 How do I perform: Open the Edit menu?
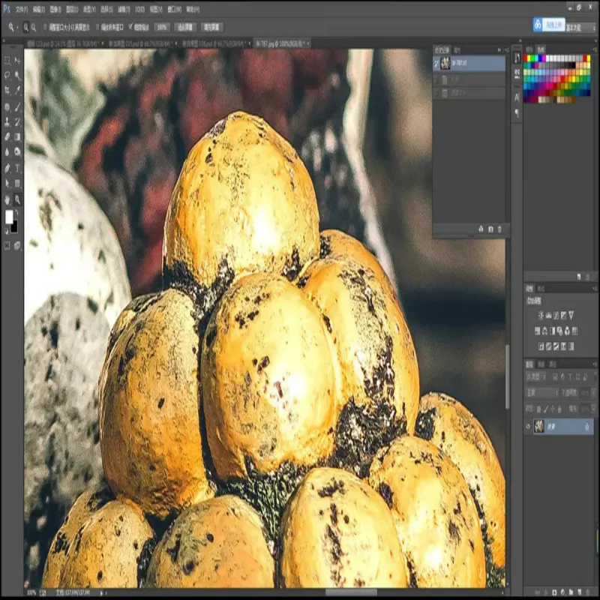(x=38, y=9)
